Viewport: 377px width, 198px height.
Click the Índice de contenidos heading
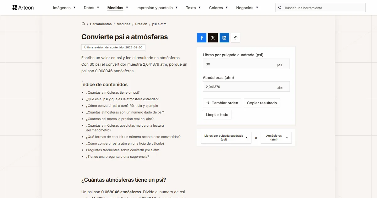click(x=104, y=84)
